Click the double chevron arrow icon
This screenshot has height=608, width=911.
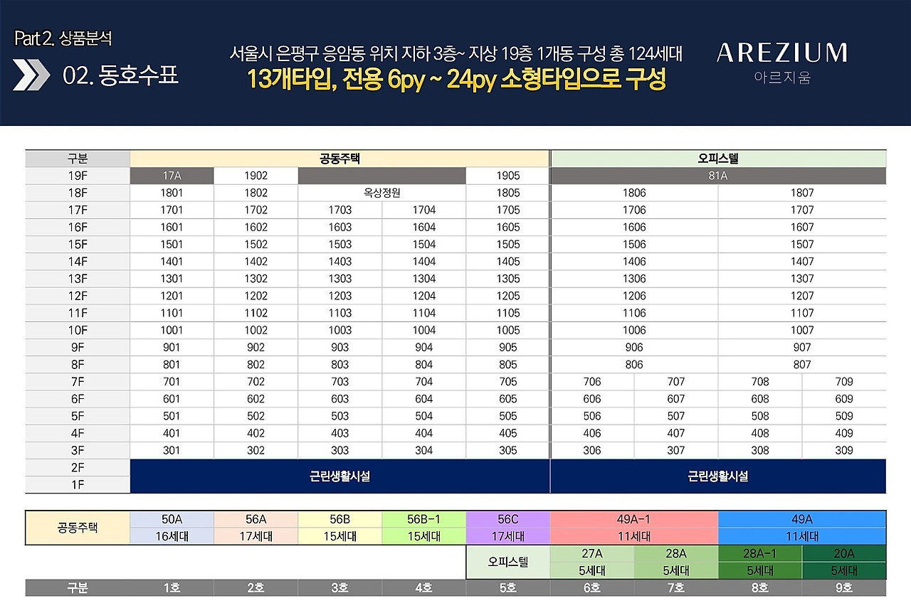click(x=32, y=75)
